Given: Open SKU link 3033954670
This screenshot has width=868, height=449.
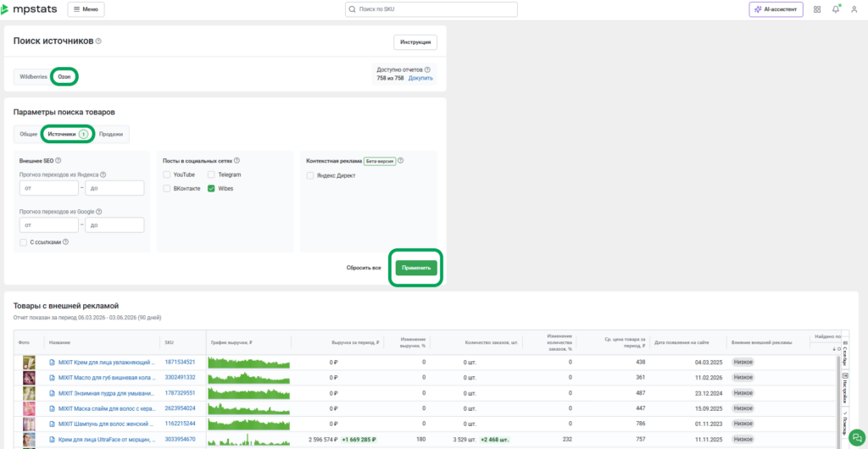Looking at the screenshot, I should pos(180,440).
